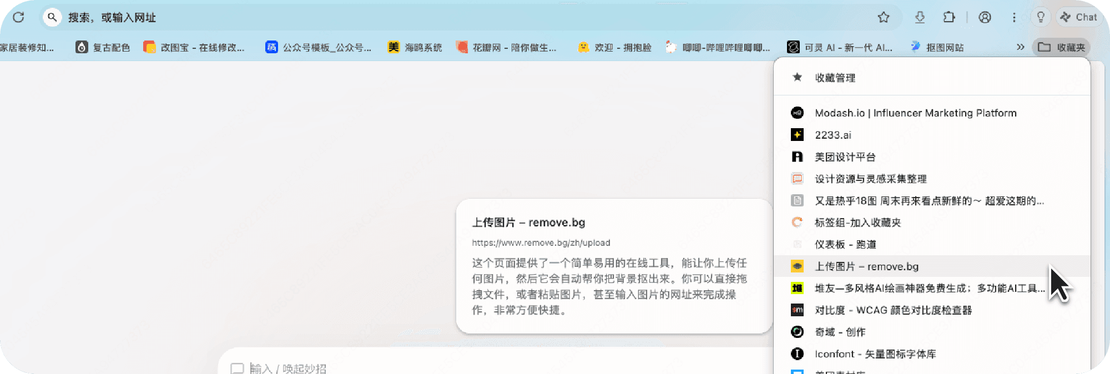Open the 海鸥系统 bookmark
This screenshot has width=1110, height=374.
[x=415, y=47]
